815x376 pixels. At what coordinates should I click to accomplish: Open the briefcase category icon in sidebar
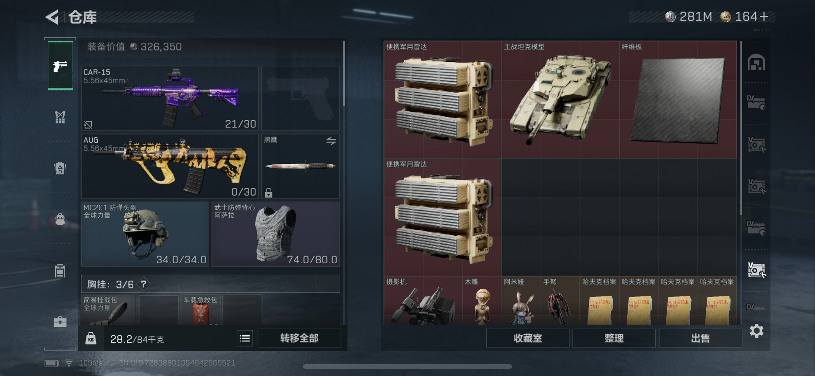click(x=60, y=322)
